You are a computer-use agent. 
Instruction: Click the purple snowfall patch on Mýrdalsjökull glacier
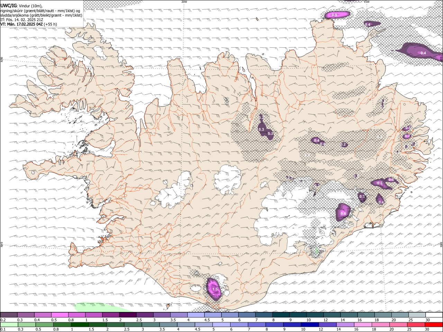pos(214,289)
